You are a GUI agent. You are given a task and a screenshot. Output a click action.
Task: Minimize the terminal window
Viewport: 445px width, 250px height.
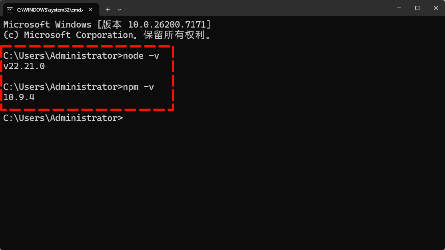point(399,8)
